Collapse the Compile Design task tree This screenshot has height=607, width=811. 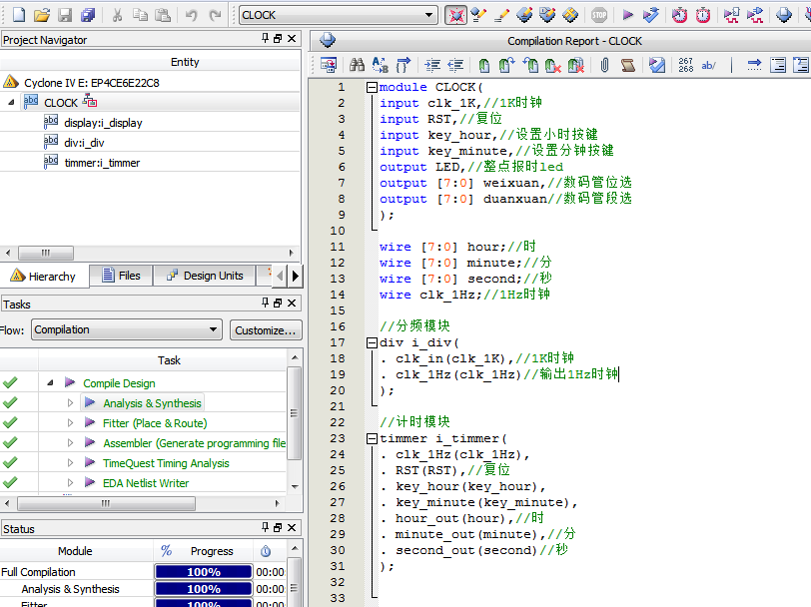tap(50, 382)
